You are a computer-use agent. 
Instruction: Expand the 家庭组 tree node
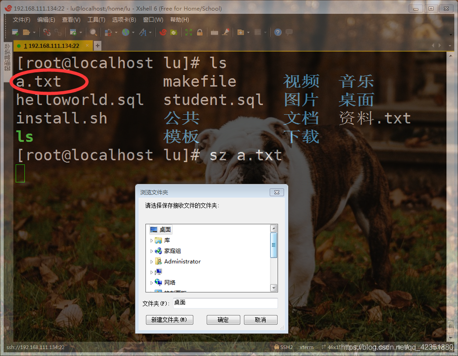tap(151, 251)
